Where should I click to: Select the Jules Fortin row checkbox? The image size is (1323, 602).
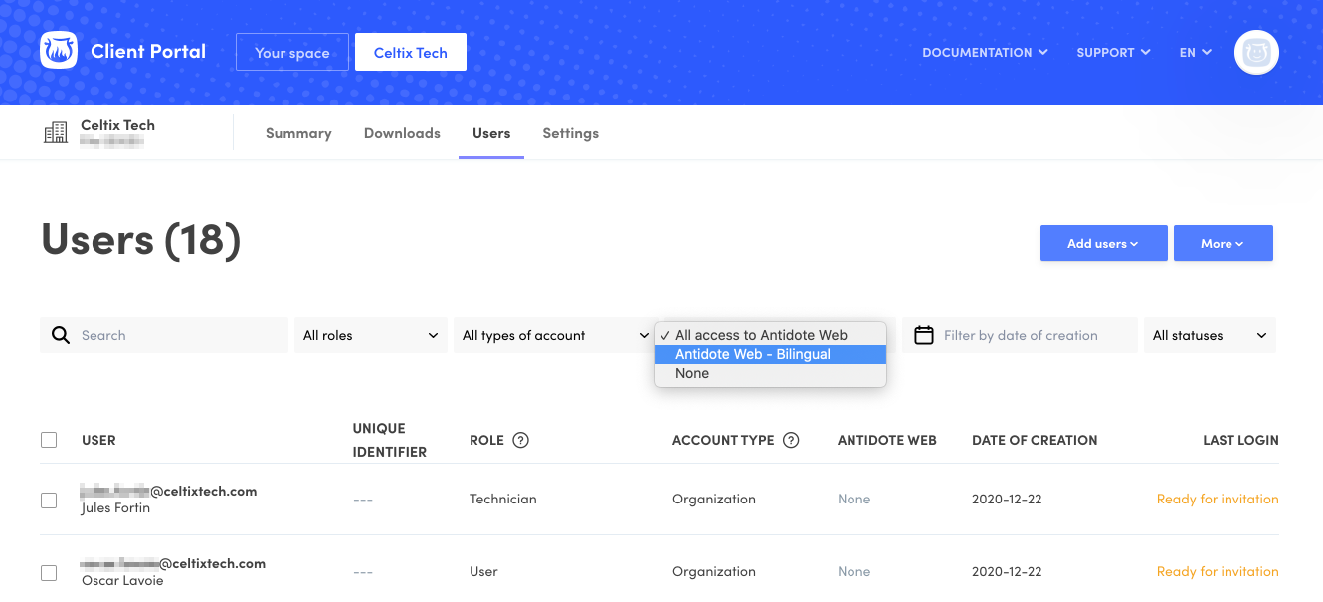(49, 500)
